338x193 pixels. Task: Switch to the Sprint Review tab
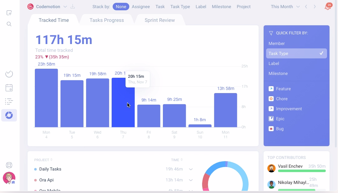(x=159, y=20)
